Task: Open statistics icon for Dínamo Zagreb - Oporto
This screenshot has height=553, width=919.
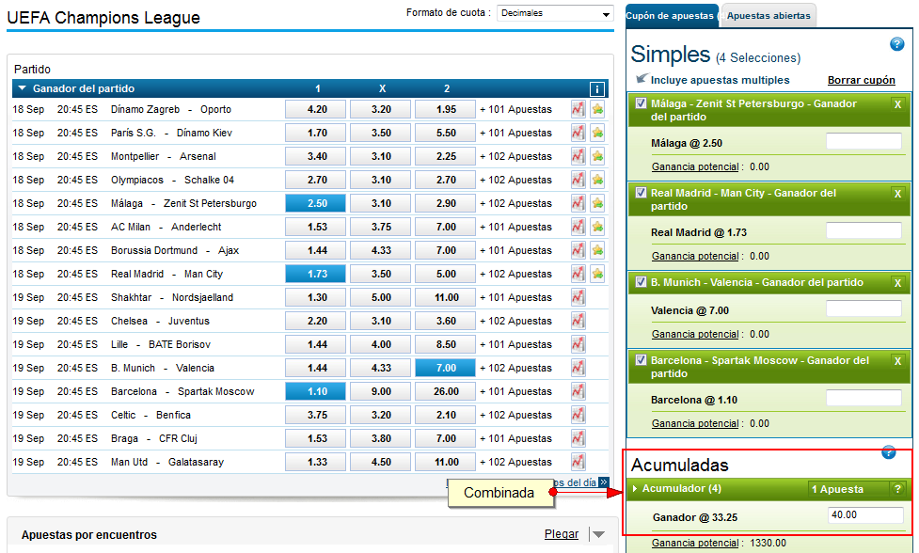Action: point(578,109)
